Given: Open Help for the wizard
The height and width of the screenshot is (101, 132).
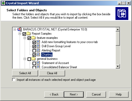Looking at the screenshot, I should 119,94.
